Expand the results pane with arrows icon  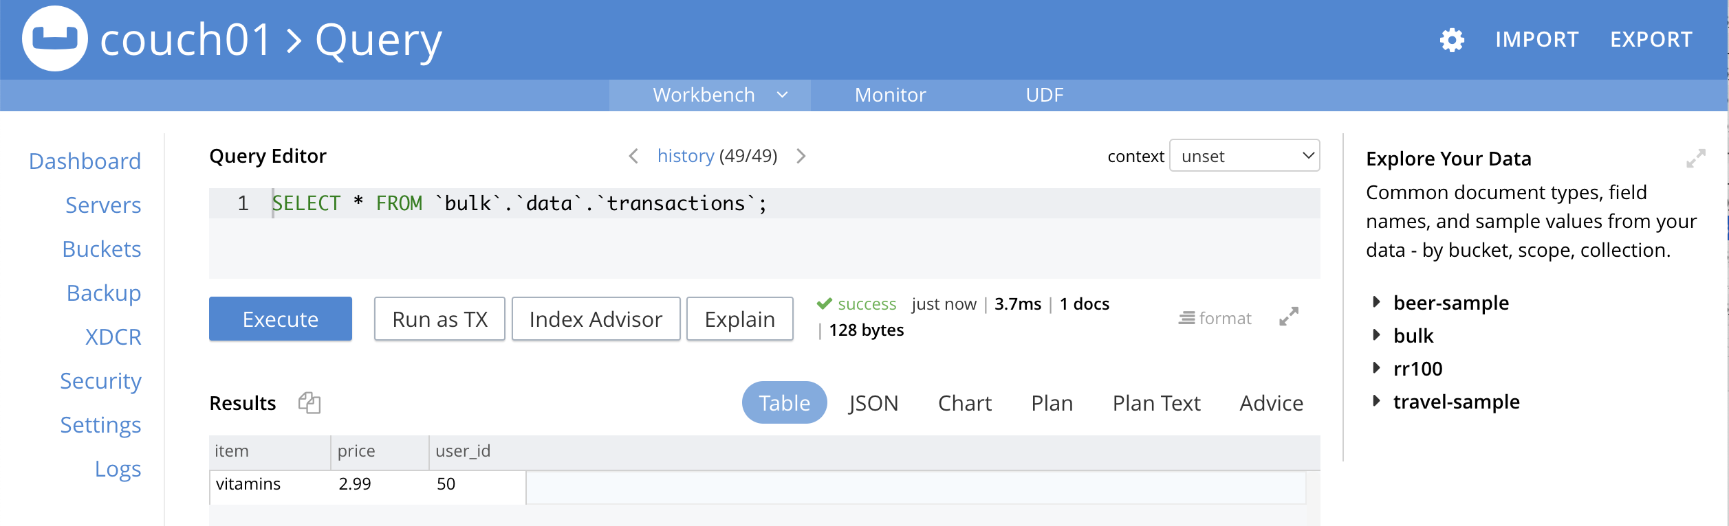[x=1288, y=317]
